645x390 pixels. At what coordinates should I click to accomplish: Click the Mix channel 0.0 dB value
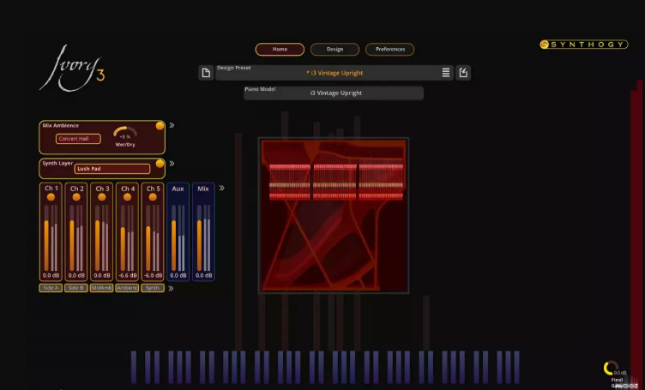(x=203, y=275)
